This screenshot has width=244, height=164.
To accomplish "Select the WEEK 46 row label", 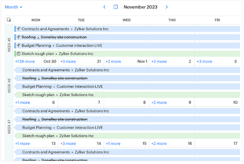I will [9, 86].
